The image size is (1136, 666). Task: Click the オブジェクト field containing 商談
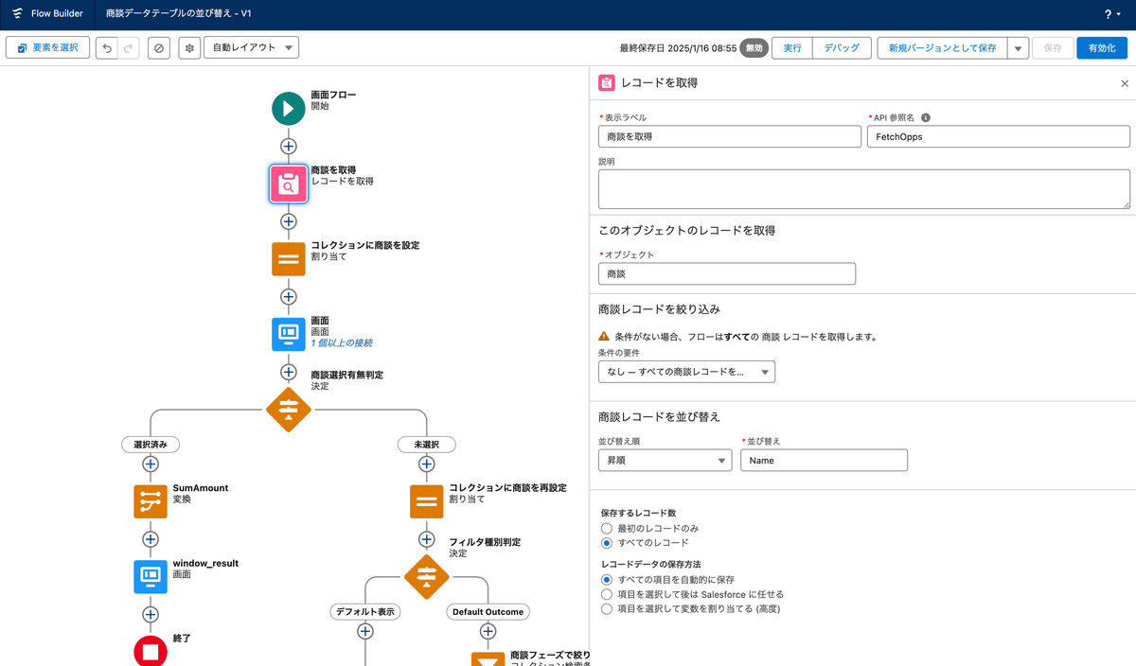click(727, 273)
